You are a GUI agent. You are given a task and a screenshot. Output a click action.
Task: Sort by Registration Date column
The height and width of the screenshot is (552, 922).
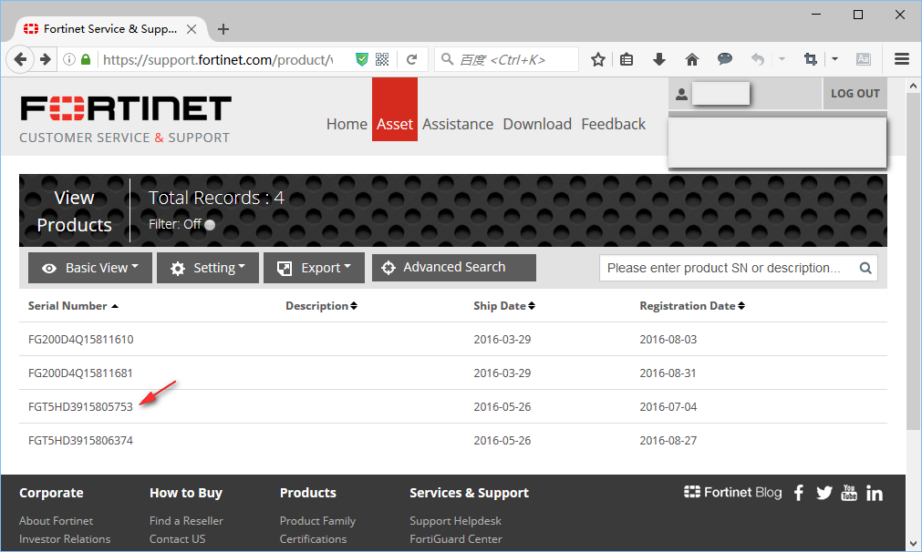(692, 306)
